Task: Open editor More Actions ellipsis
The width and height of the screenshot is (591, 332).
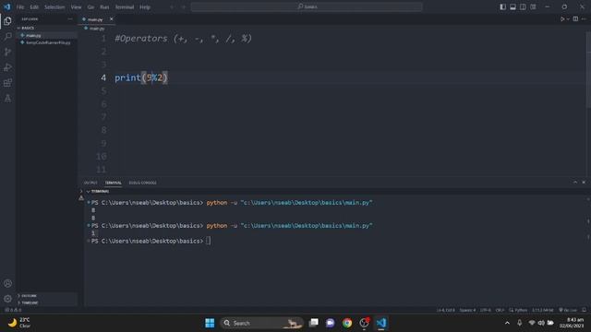Action: pos(584,18)
